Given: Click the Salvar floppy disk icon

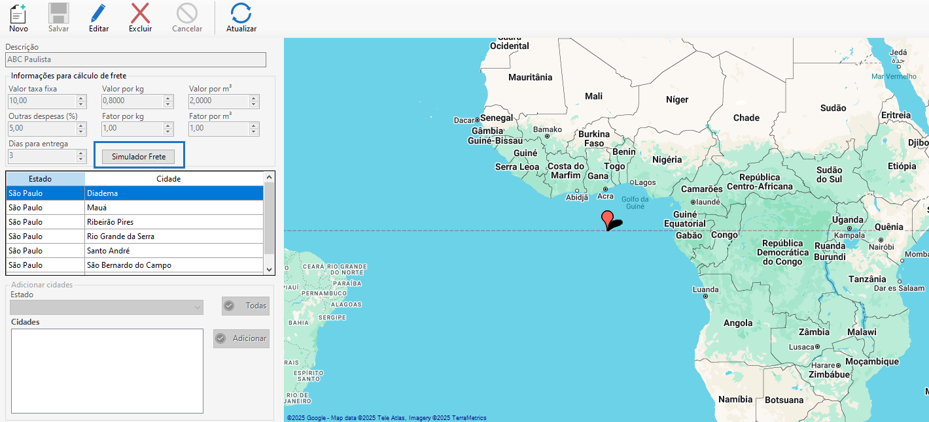Looking at the screenshot, I should [58, 13].
